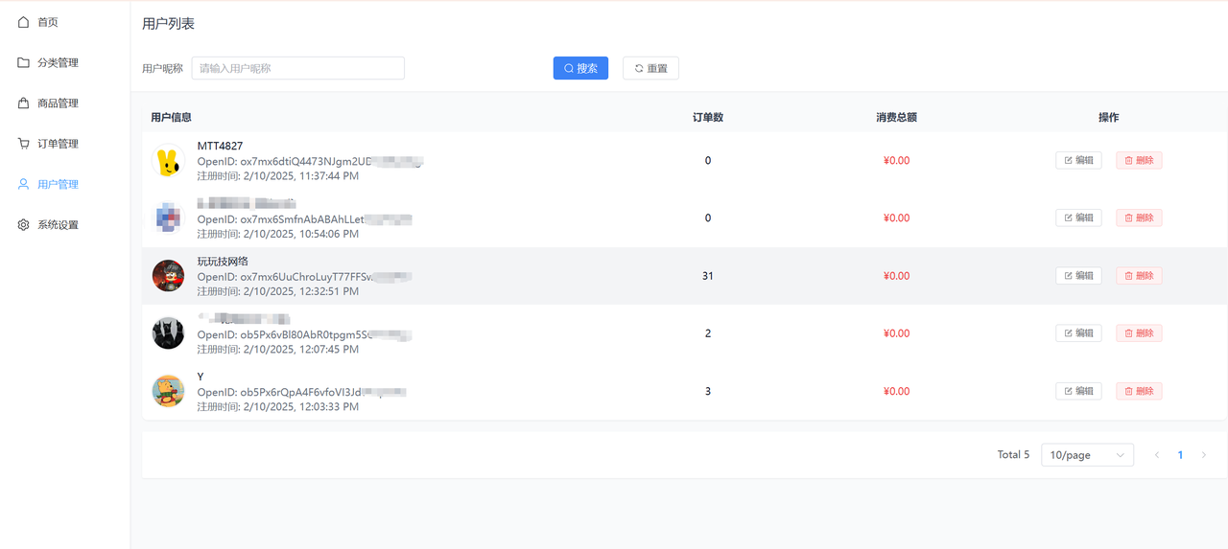The height and width of the screenshot is (549, 1228).
Task: Click the avatar of user MTT4827
Action: click(x=168, y=161)
